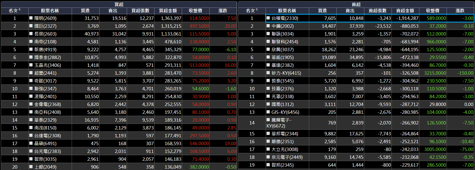The width and height of the screenshot is (475, 170).
Task: Open stock 華泰(2329)
Action: tap(45, 120)
